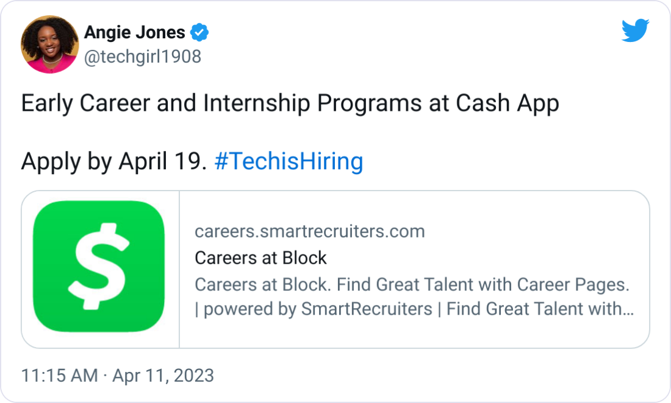Click the careers.smartrecruiters.com domain text
Screen dimensions: 671x403
[310, 232]
